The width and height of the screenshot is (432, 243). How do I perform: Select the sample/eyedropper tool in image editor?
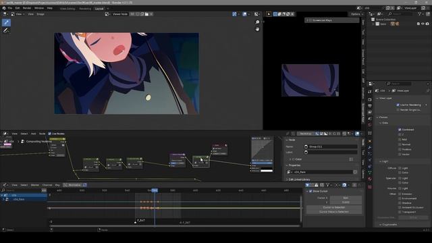pyautogui.click(x=6, y=22)
